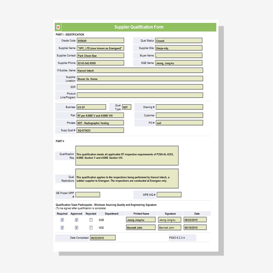
Task: Select the Business field US GT
Action: tap(91, 107)
